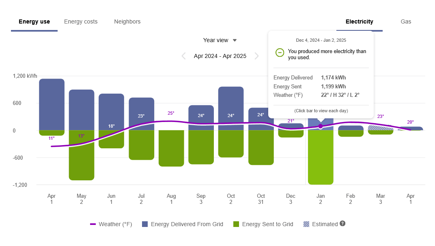Click the purple data point on the January weather line

321,126
